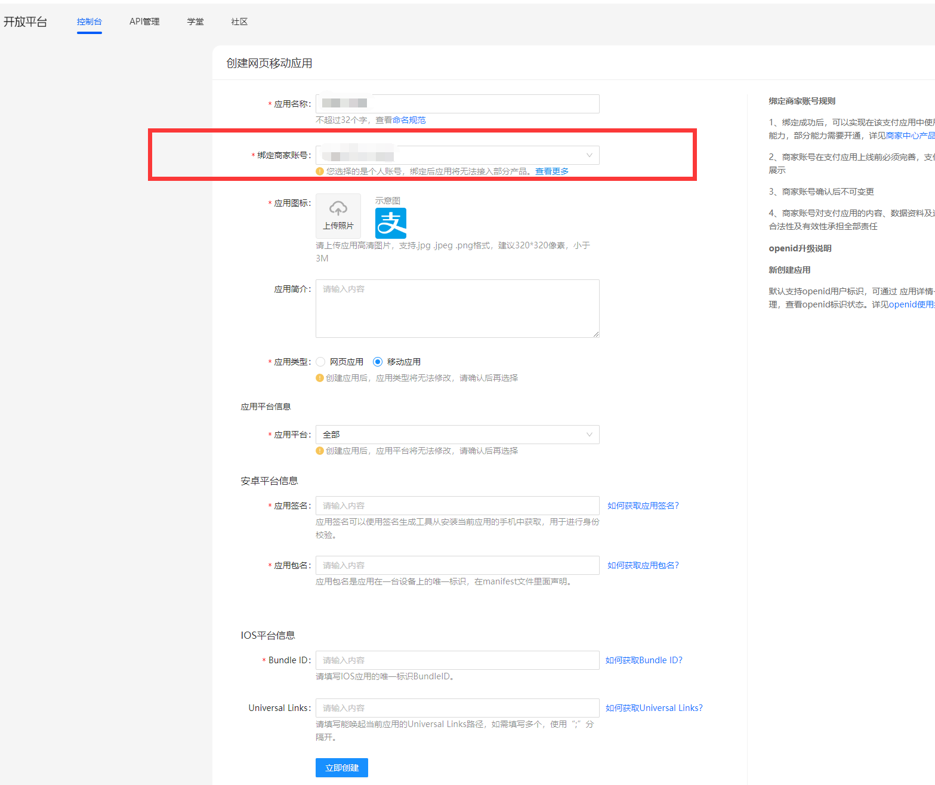Viewport: 935px width, 785px height.
Task: Click the 查看更多 link
Action: [552, 171]
